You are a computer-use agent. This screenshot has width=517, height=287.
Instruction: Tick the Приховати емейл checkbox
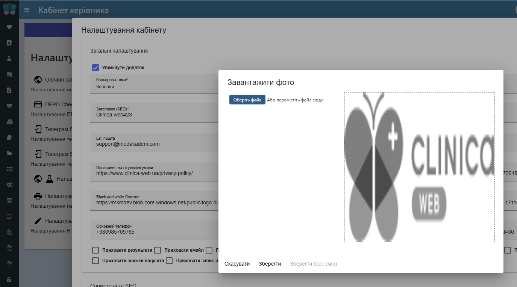tap(158, 250)
